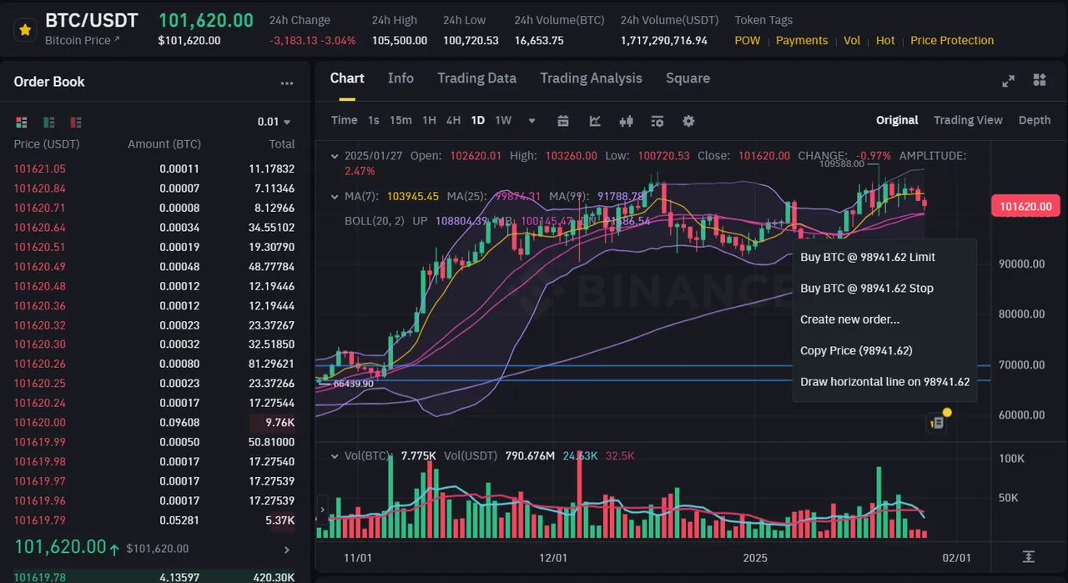The height and width of the screenshot is (583, 1068).
Task: Reset chart scale icon at bottom right
Action: (x=1029, y=556)
